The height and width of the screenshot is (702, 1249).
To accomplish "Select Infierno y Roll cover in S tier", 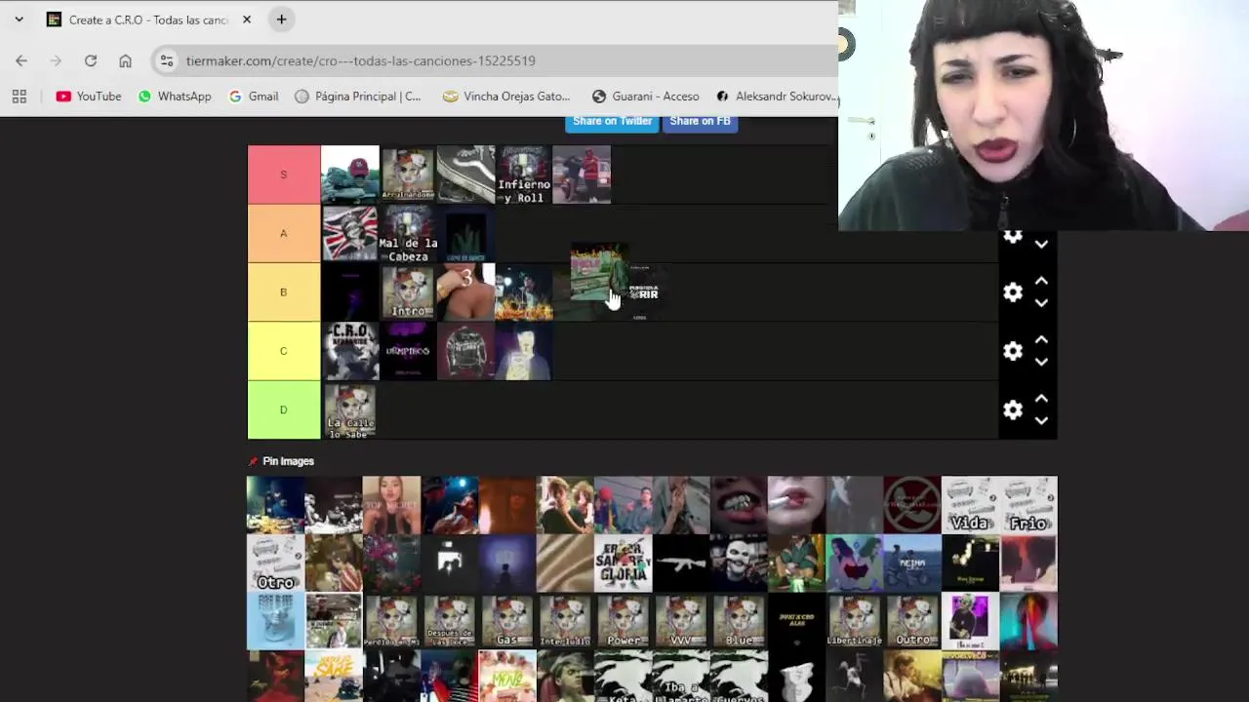I will pos(524,175).
